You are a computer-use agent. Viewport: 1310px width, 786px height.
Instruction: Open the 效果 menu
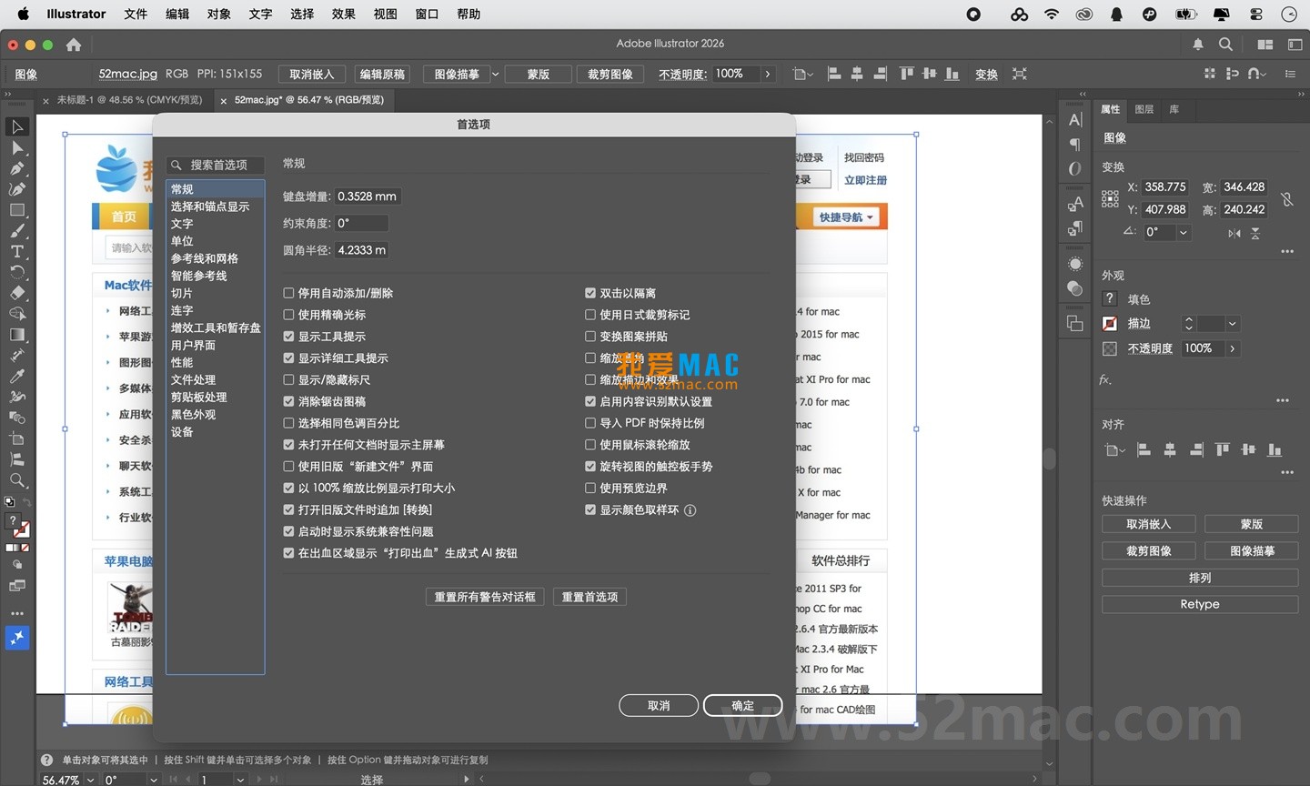point(343,14)
